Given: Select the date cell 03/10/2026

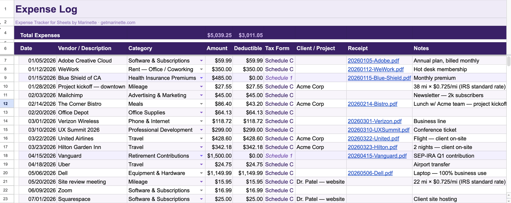Looking at the screenshot, I should pyautogui.click(x=38, y=130).
